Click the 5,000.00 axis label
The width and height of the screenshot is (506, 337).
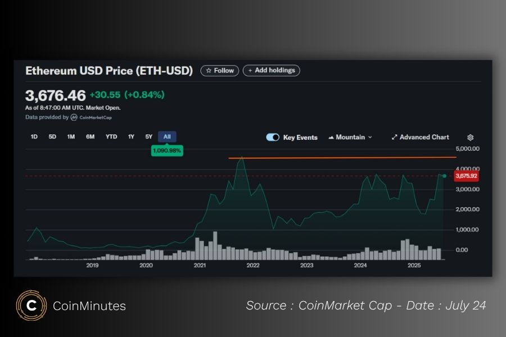click(x=468, y=149)
